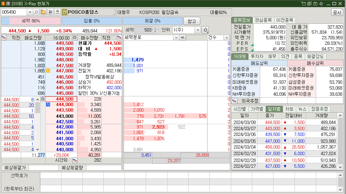Increase the 세력 503 stepper value
Viewport: 346px width, 194px height.
click(x=155, y=29)
